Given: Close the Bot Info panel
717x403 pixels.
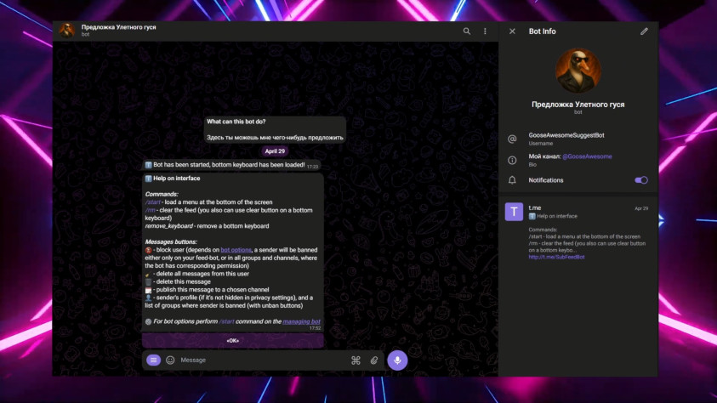Looking at the screenshot, I should pyautogui.click(x=512, y=31).
